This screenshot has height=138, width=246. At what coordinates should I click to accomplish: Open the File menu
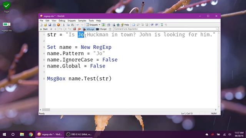[42, 21]
